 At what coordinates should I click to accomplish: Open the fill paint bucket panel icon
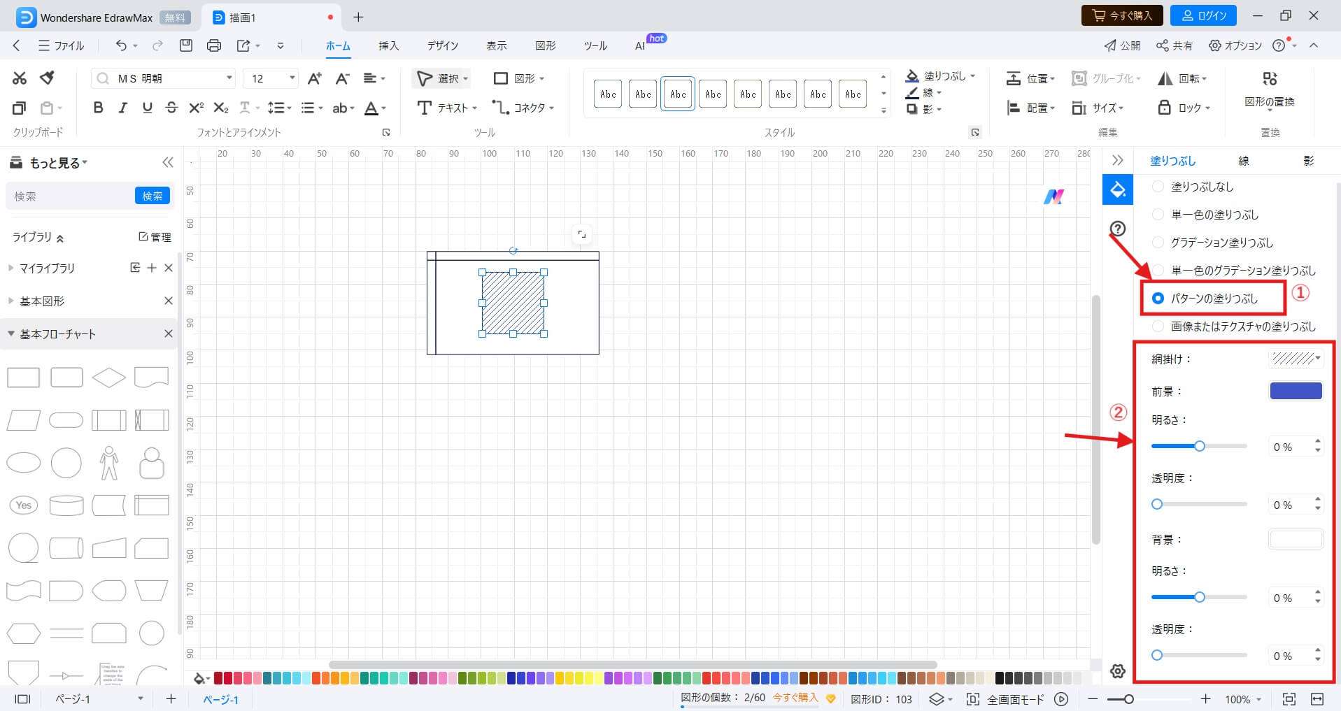(1117, 189)
